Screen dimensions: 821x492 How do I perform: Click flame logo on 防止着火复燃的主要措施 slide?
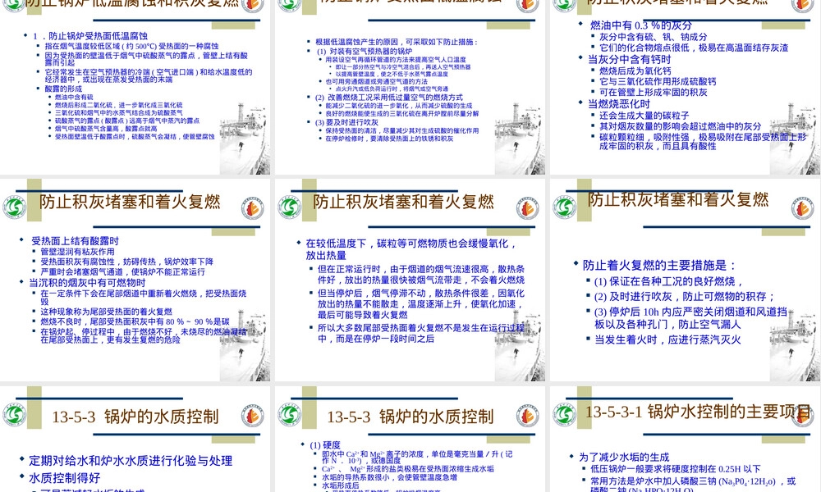(802, 208)
